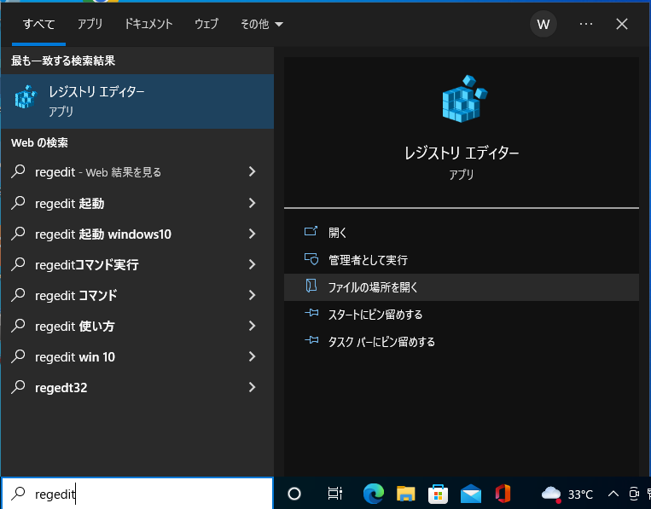
Task: Open the three-dot options menu
Action: point(586,24)
